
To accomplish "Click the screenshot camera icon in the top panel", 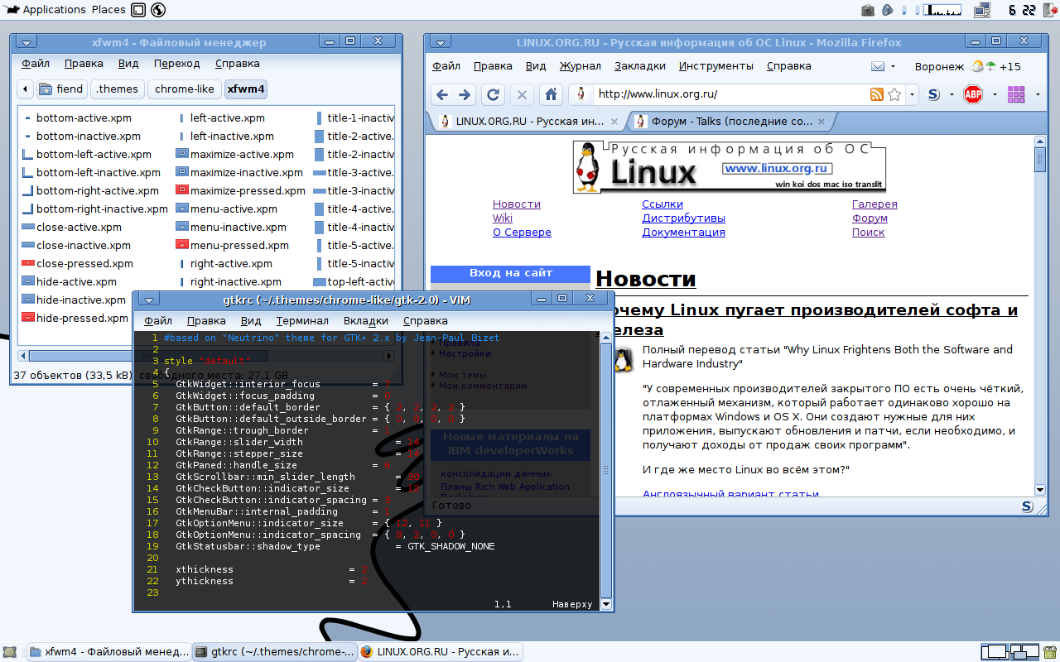I will 868,10.
